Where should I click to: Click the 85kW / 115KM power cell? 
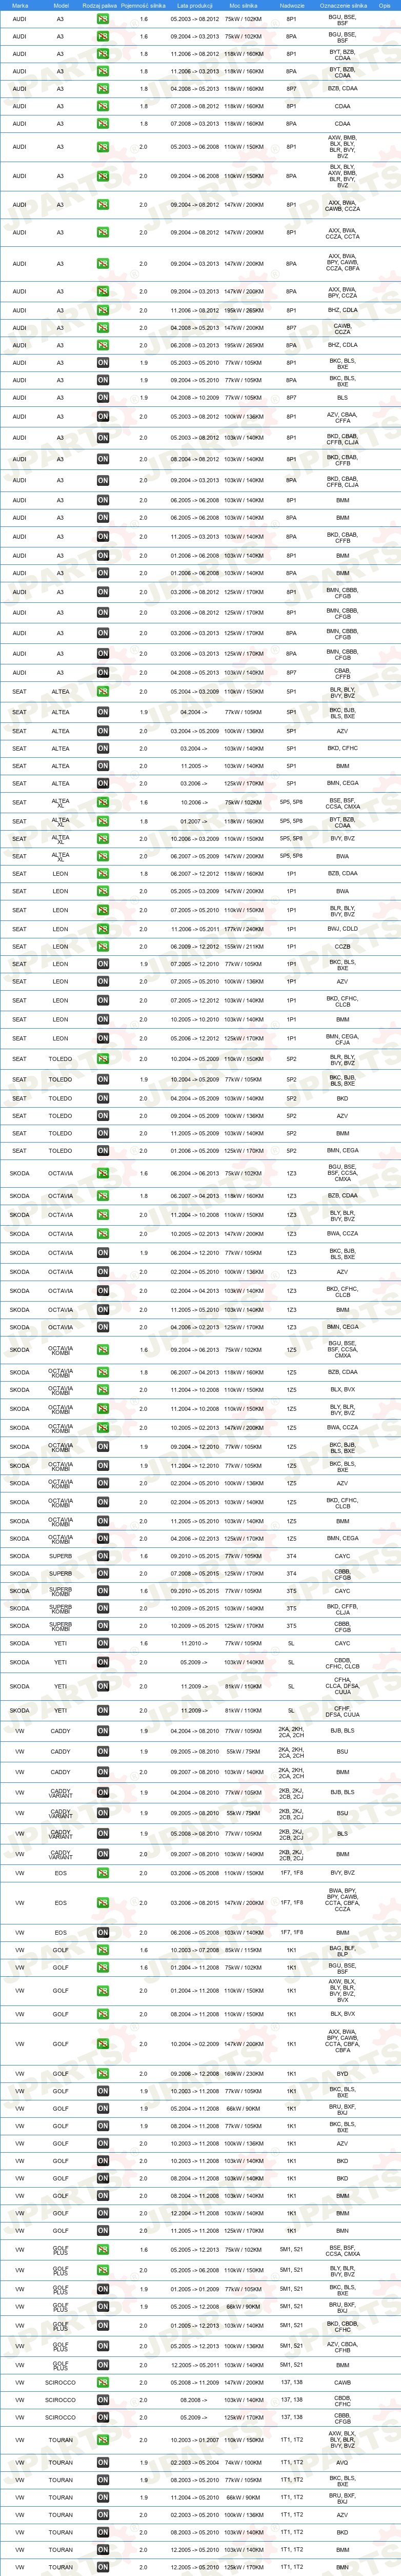(x=243, y=1949)
